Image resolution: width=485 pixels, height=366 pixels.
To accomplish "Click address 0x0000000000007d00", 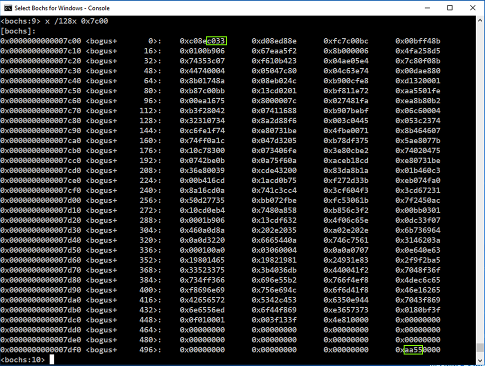I will [x=41, y=200].
